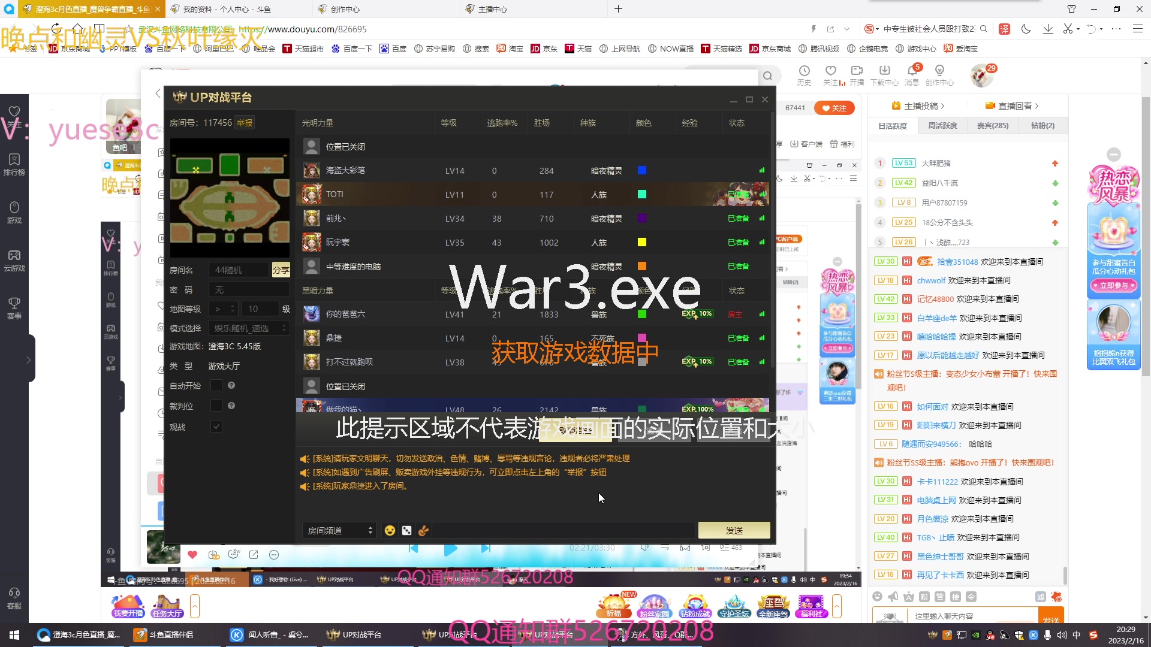Image resolution: width=1151 pixels, height=647 pixels.
Task: Open 游戏 in left sidebar
Action: click(x=14, y=212)
